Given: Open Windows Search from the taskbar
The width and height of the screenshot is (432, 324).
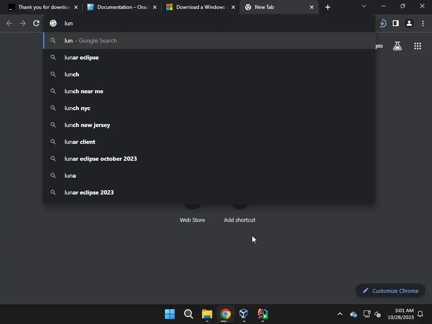Looking at the screenshot, I should pyautogui.click(x=189, y=314).
